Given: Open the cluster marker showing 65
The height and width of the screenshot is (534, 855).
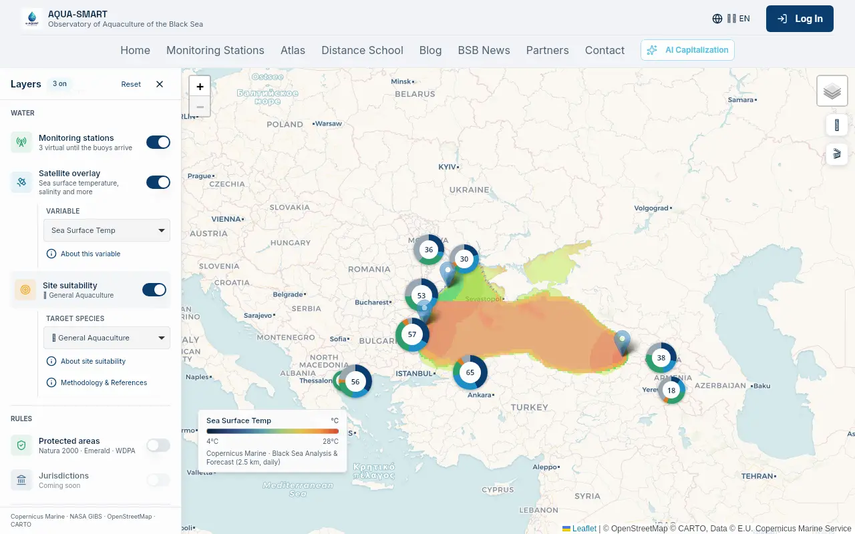Looking at the screenshot, I should click(470, 372).
